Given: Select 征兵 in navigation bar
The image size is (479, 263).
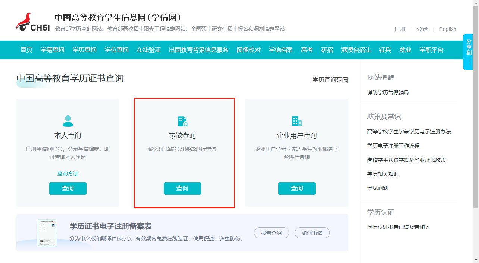Looking at the screenshot, I should 385,50.
